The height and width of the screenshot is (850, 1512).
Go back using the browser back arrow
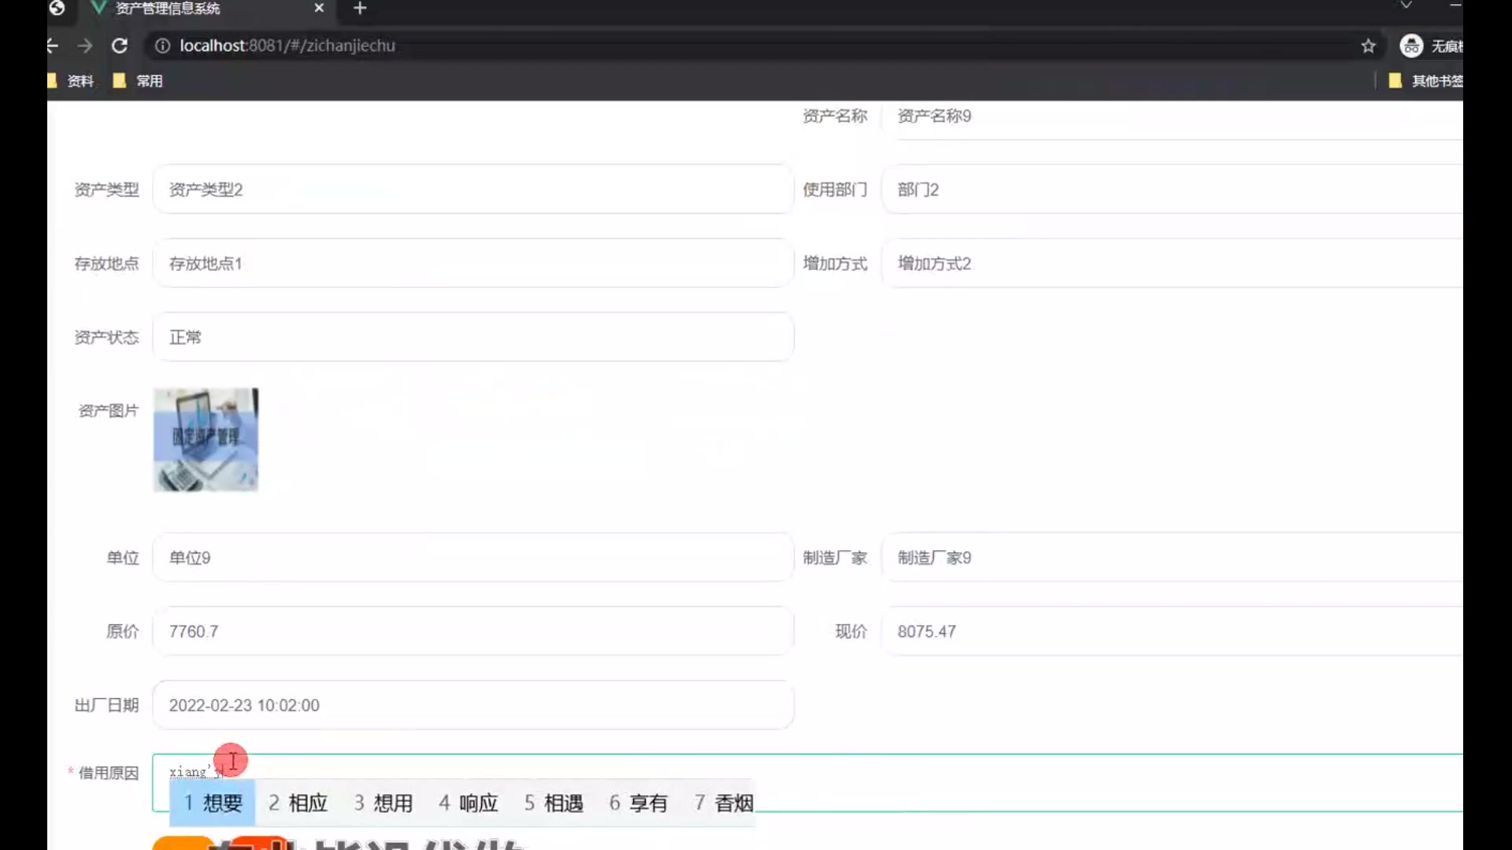pyautogui.click(x=53, y=46)
